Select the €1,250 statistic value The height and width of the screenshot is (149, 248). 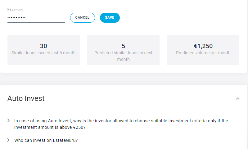203,46
